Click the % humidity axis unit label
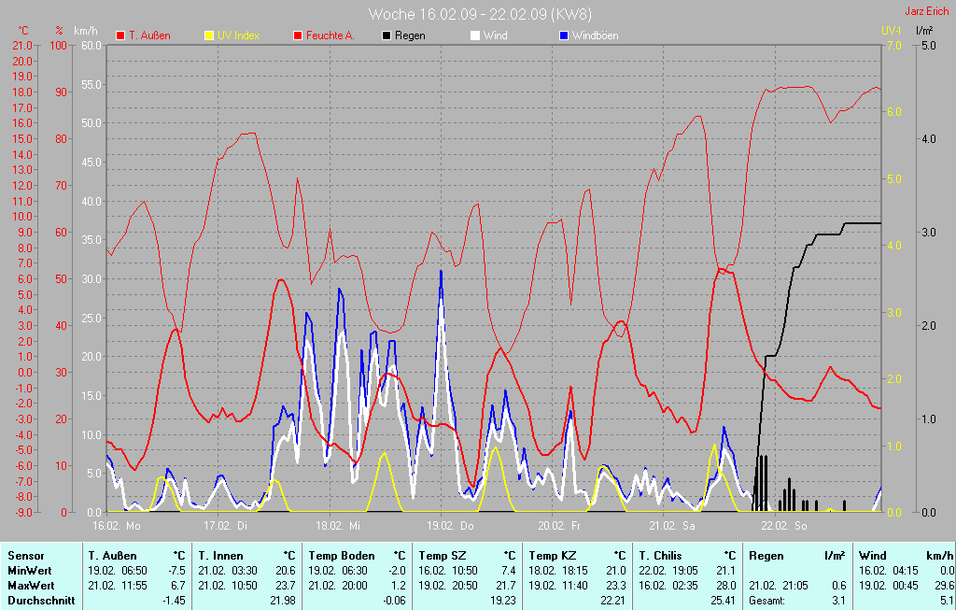956x610 pixels. 59,31
